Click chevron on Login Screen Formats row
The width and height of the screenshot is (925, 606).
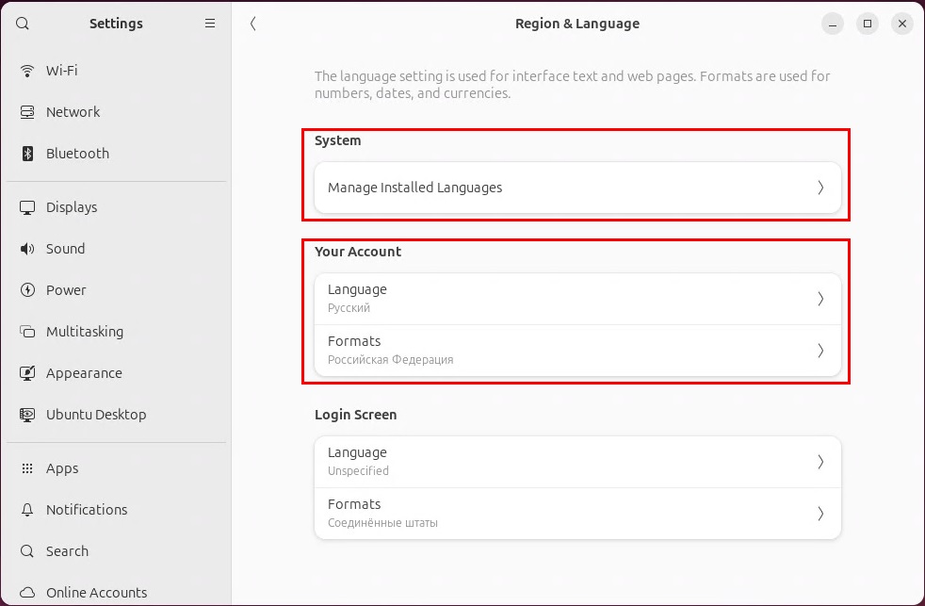point(820,514)
